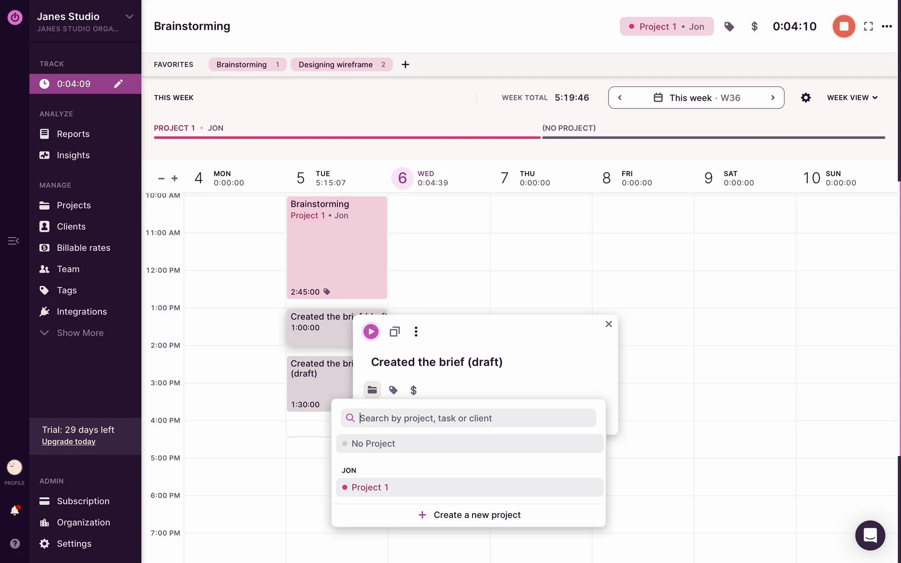901x563 pixels.
Task: Stop the running timer
Action: coord(843,26)
